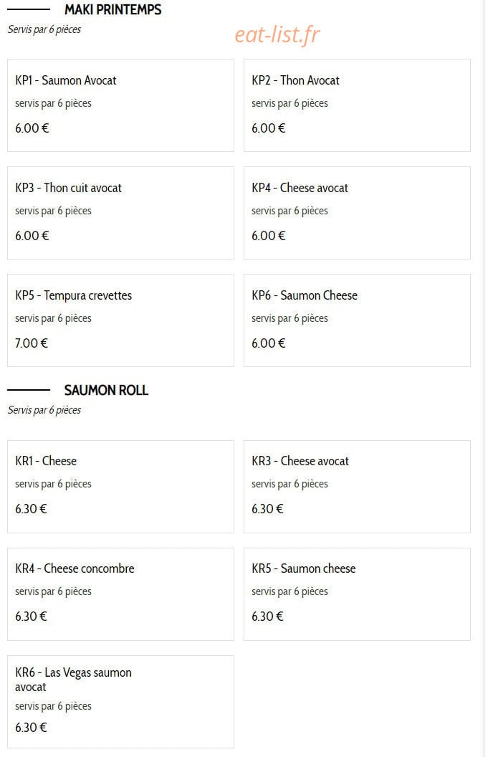Choose KP3 - Thon cuit avocat
Screen dimensions: 488x757
point(120,213)
